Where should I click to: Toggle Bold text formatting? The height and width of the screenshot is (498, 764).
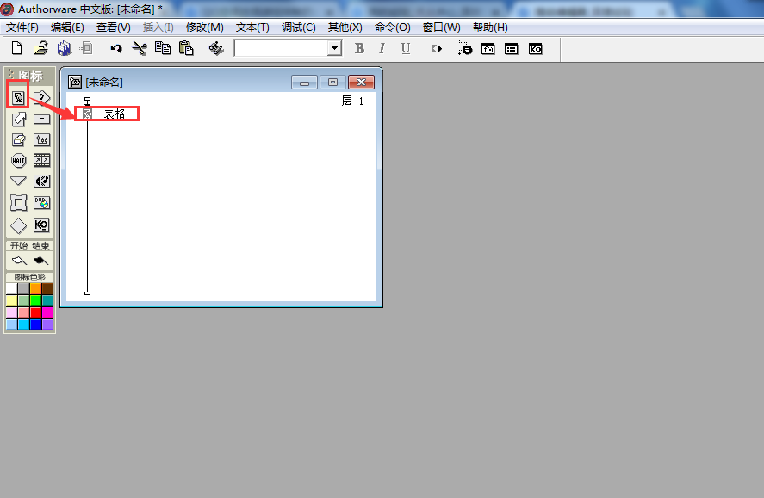coord(359,48)
